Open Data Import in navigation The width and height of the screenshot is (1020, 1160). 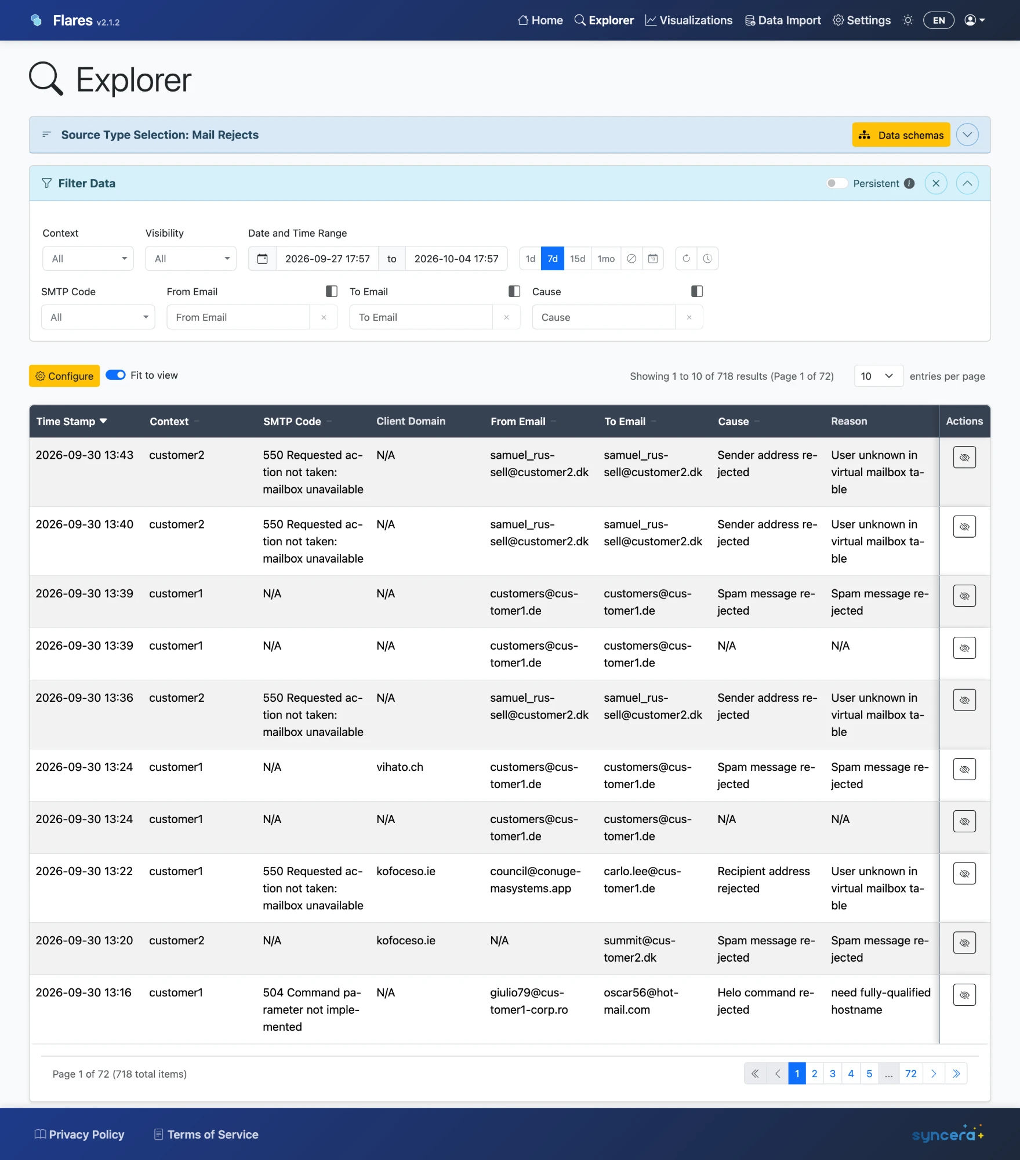tap(783, 20)
